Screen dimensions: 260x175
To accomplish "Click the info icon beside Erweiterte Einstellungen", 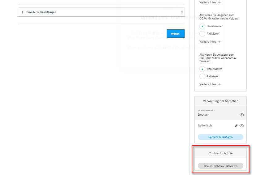I will point(22,12).
